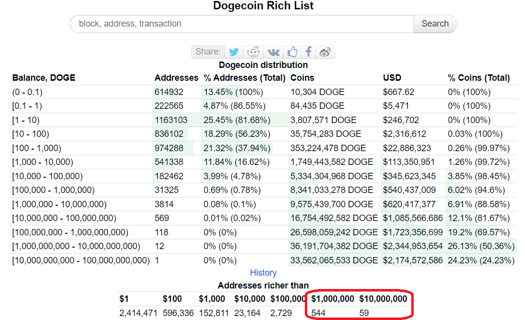Image resolution: width=525 pixels, height=320 pixels.
Task: Share on Weibo icon
Action: [325, 52]
